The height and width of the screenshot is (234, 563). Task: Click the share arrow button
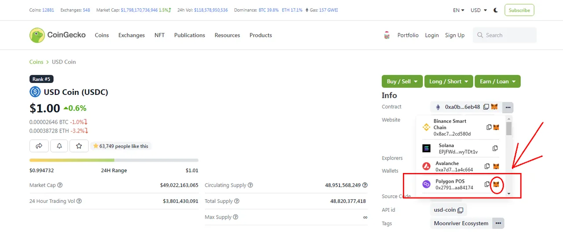(39, 146)
